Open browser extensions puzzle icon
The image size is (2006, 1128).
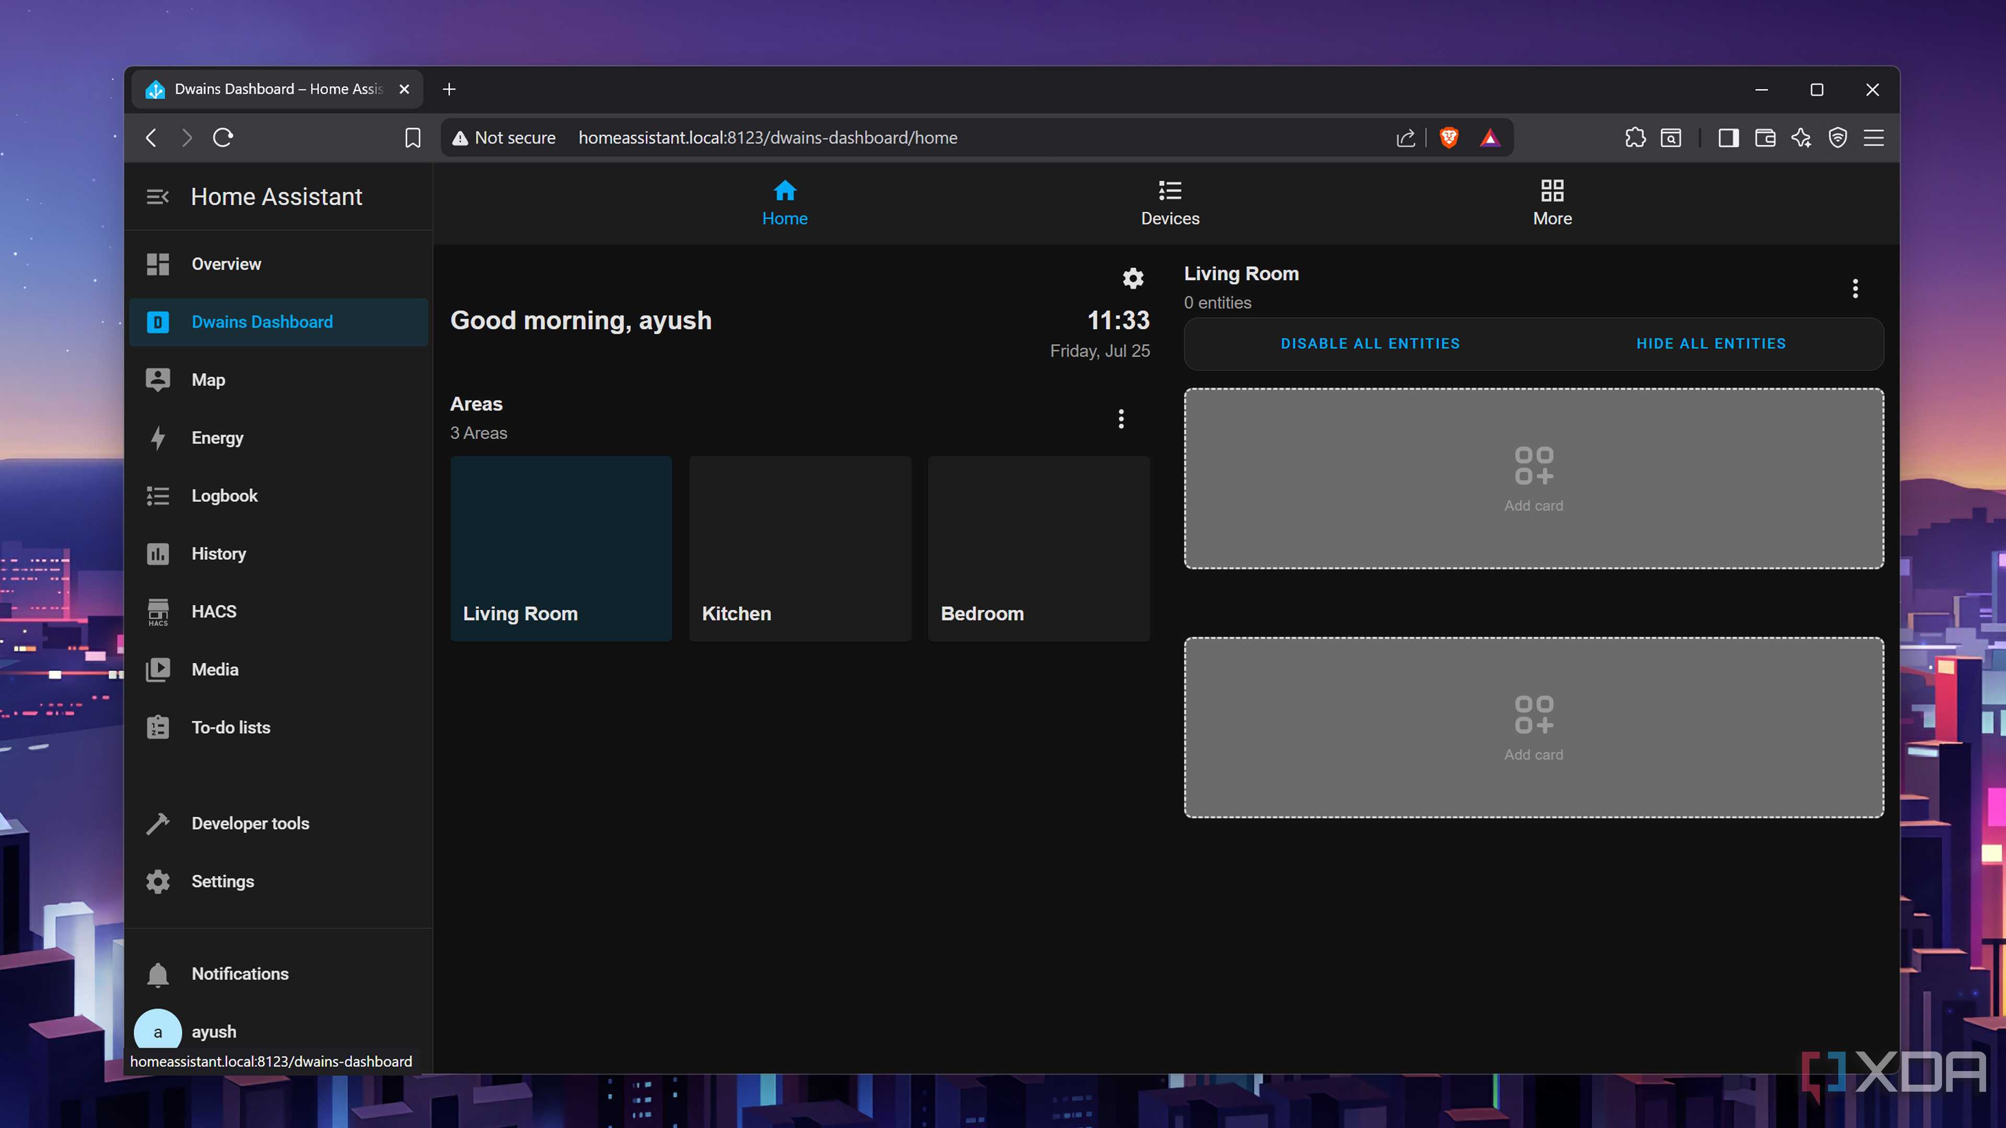coord(1635,138)
